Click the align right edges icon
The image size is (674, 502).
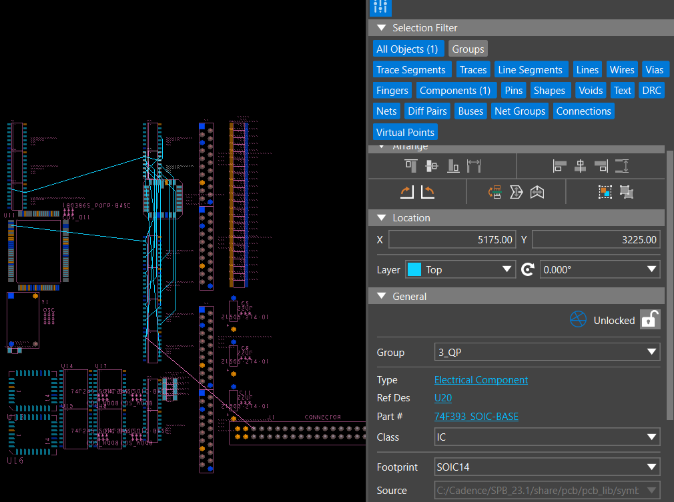pos(601,166)
